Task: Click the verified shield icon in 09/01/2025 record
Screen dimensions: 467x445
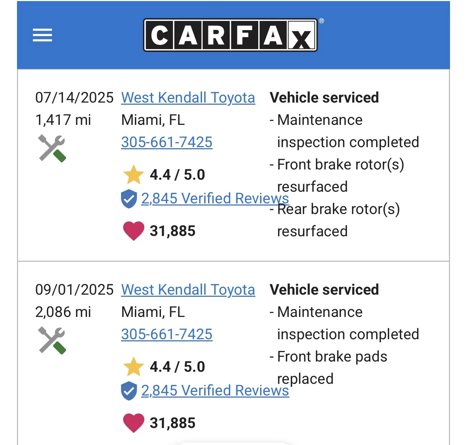Action: 129,391
